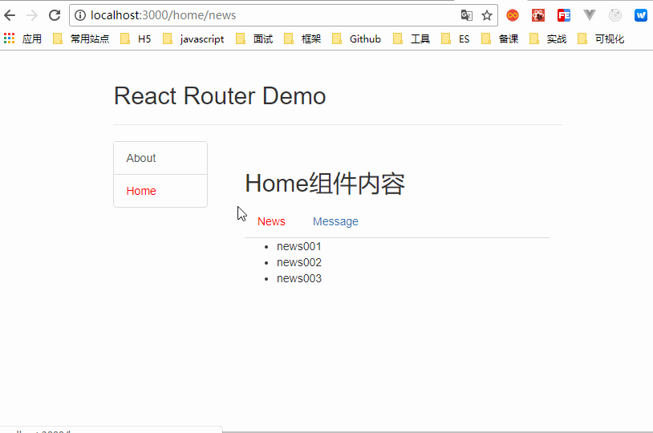Navigate to the About link
This screenshot has width=653, height=433.
141,158
